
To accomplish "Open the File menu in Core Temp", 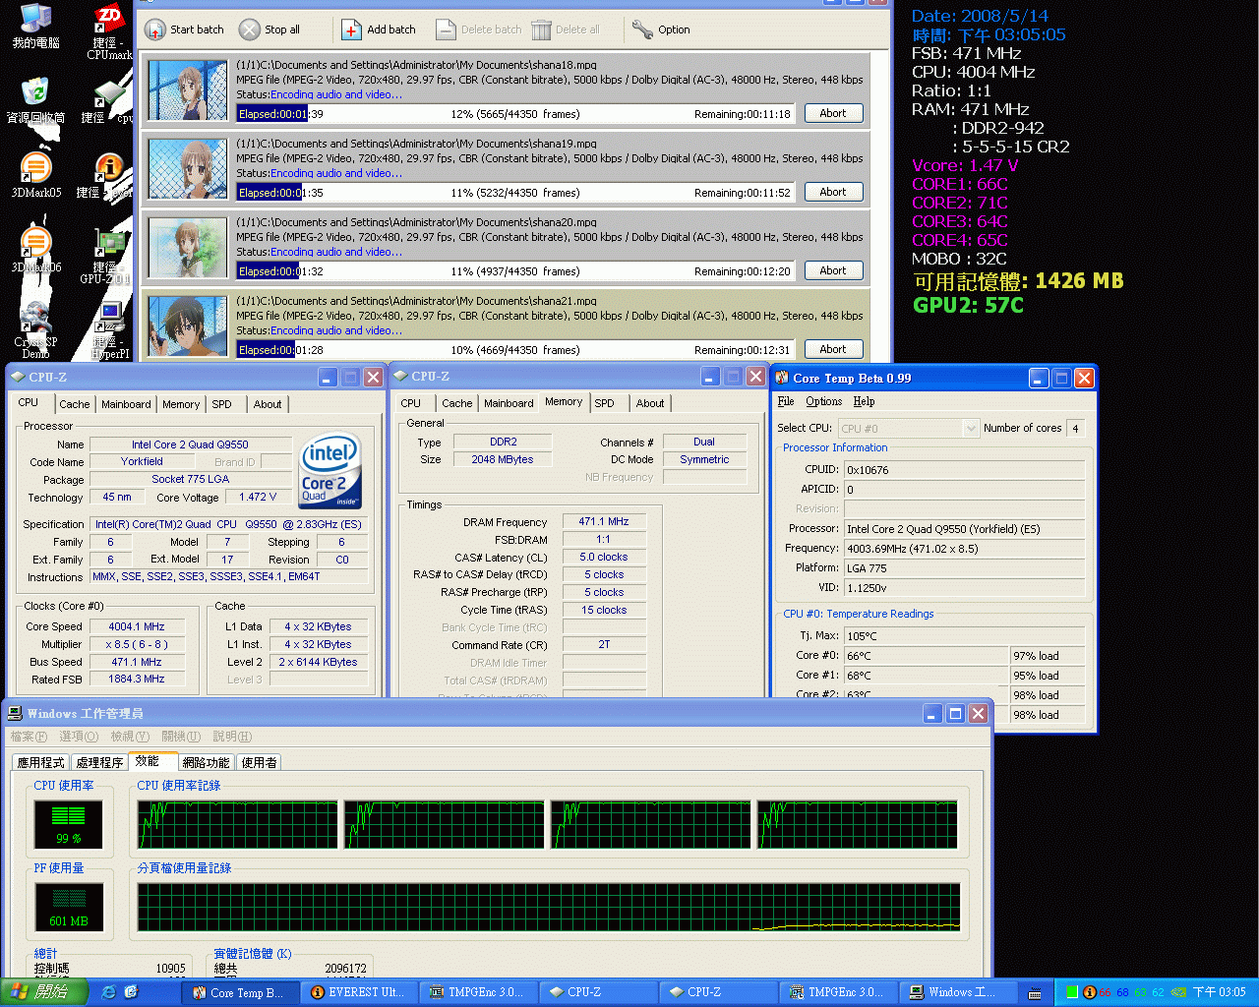I will tap(786, 401).
